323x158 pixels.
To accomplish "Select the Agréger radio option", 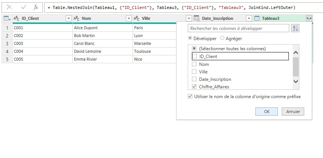I will pyautogui.click(x=222, y=38).
